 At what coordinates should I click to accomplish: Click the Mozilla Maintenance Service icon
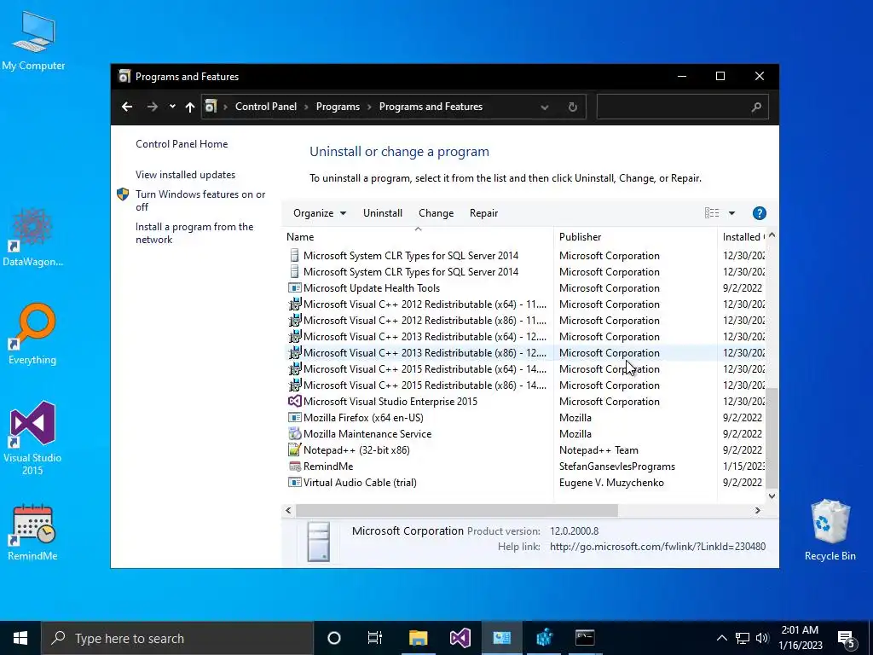click(x=294, y=433)
